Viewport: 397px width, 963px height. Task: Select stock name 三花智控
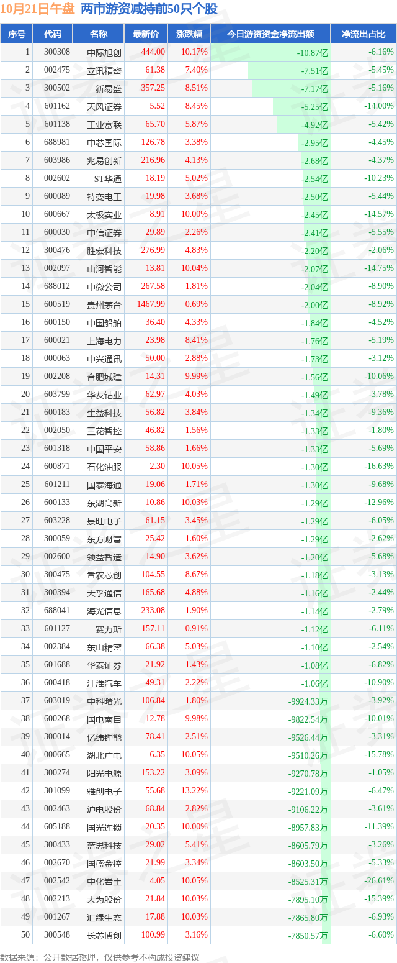point(104,431)
